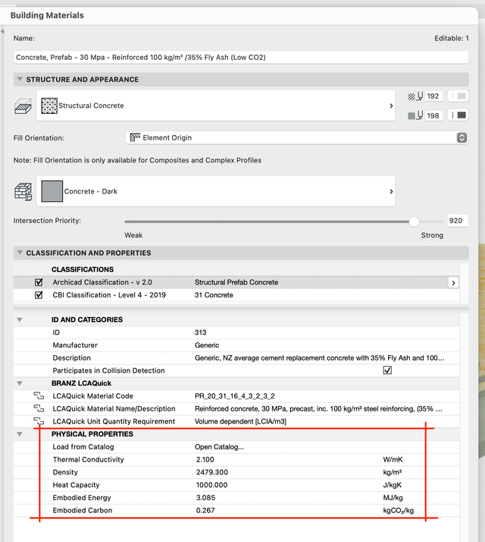
Task: Click the Structural Concrete fill pattern preview
Action: pos(49,106)
